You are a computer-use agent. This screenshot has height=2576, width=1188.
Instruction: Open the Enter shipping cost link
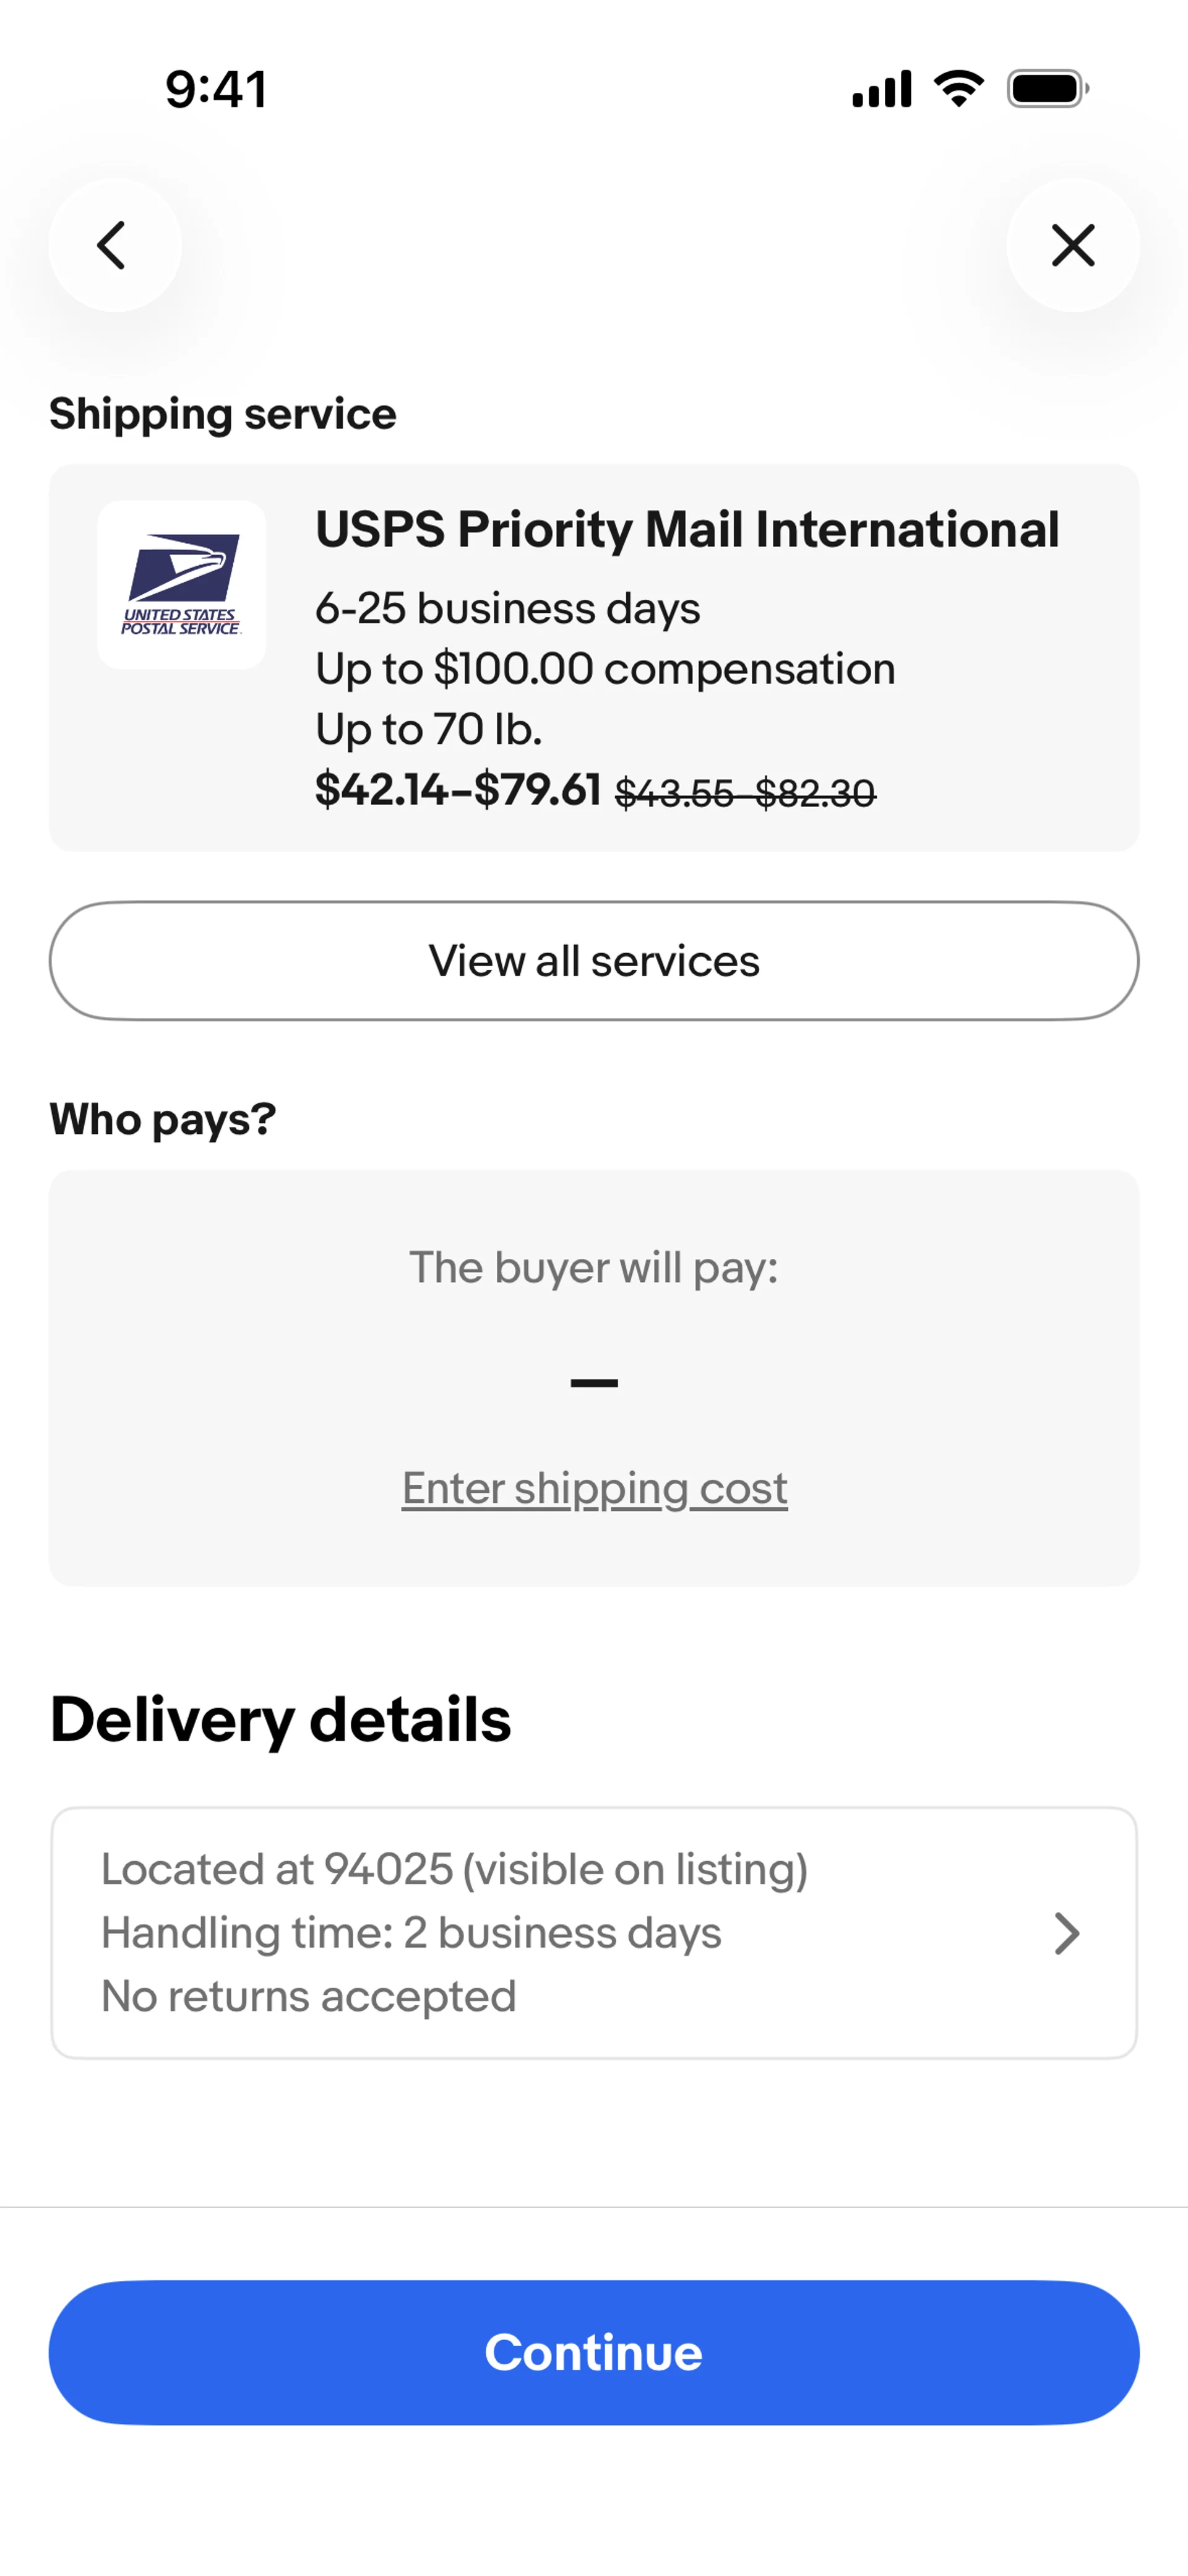coord(594,1488)
